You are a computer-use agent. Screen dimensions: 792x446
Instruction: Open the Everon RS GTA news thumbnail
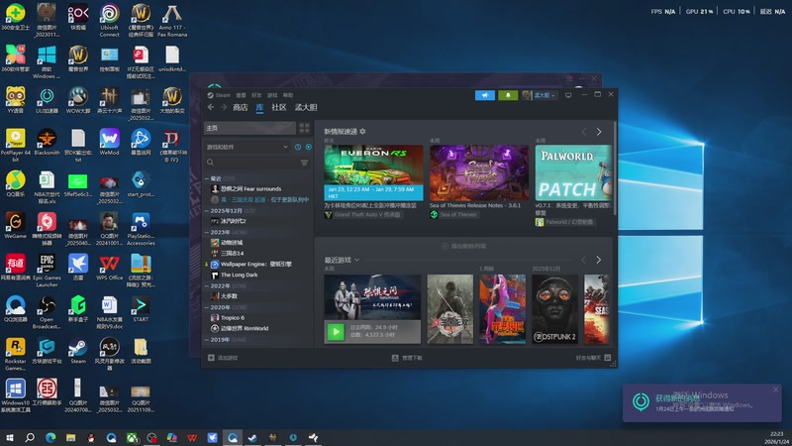point(374,172)
